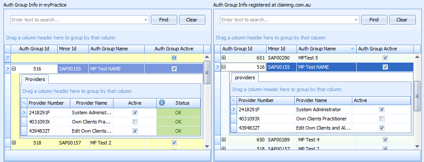Click Clear button in myPractice panel
The width and height of the screenshot is (424, 162).
click(x=192, y=20)
